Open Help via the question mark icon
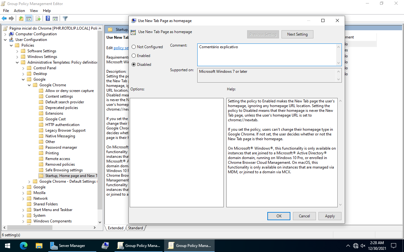The height and width of the screenshot is (252, 404). [x=48, y=19]
